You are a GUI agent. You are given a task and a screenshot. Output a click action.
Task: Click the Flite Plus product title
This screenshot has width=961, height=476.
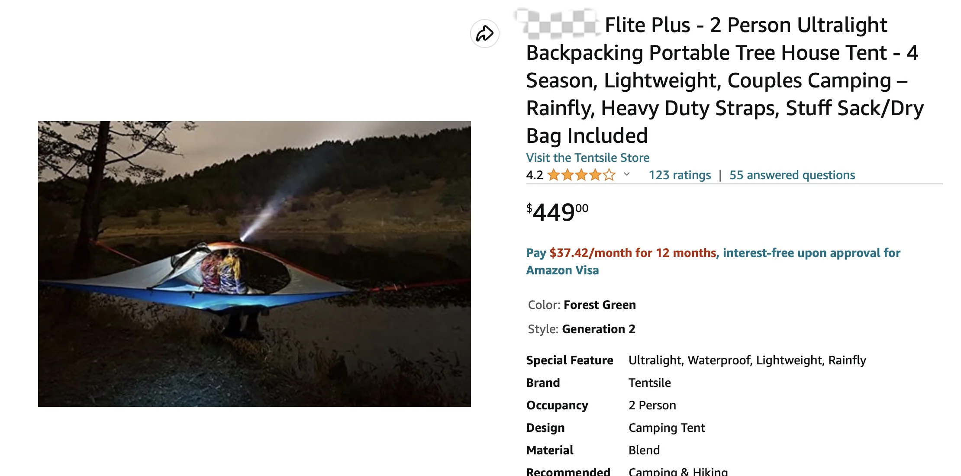[x=725, y=80]
